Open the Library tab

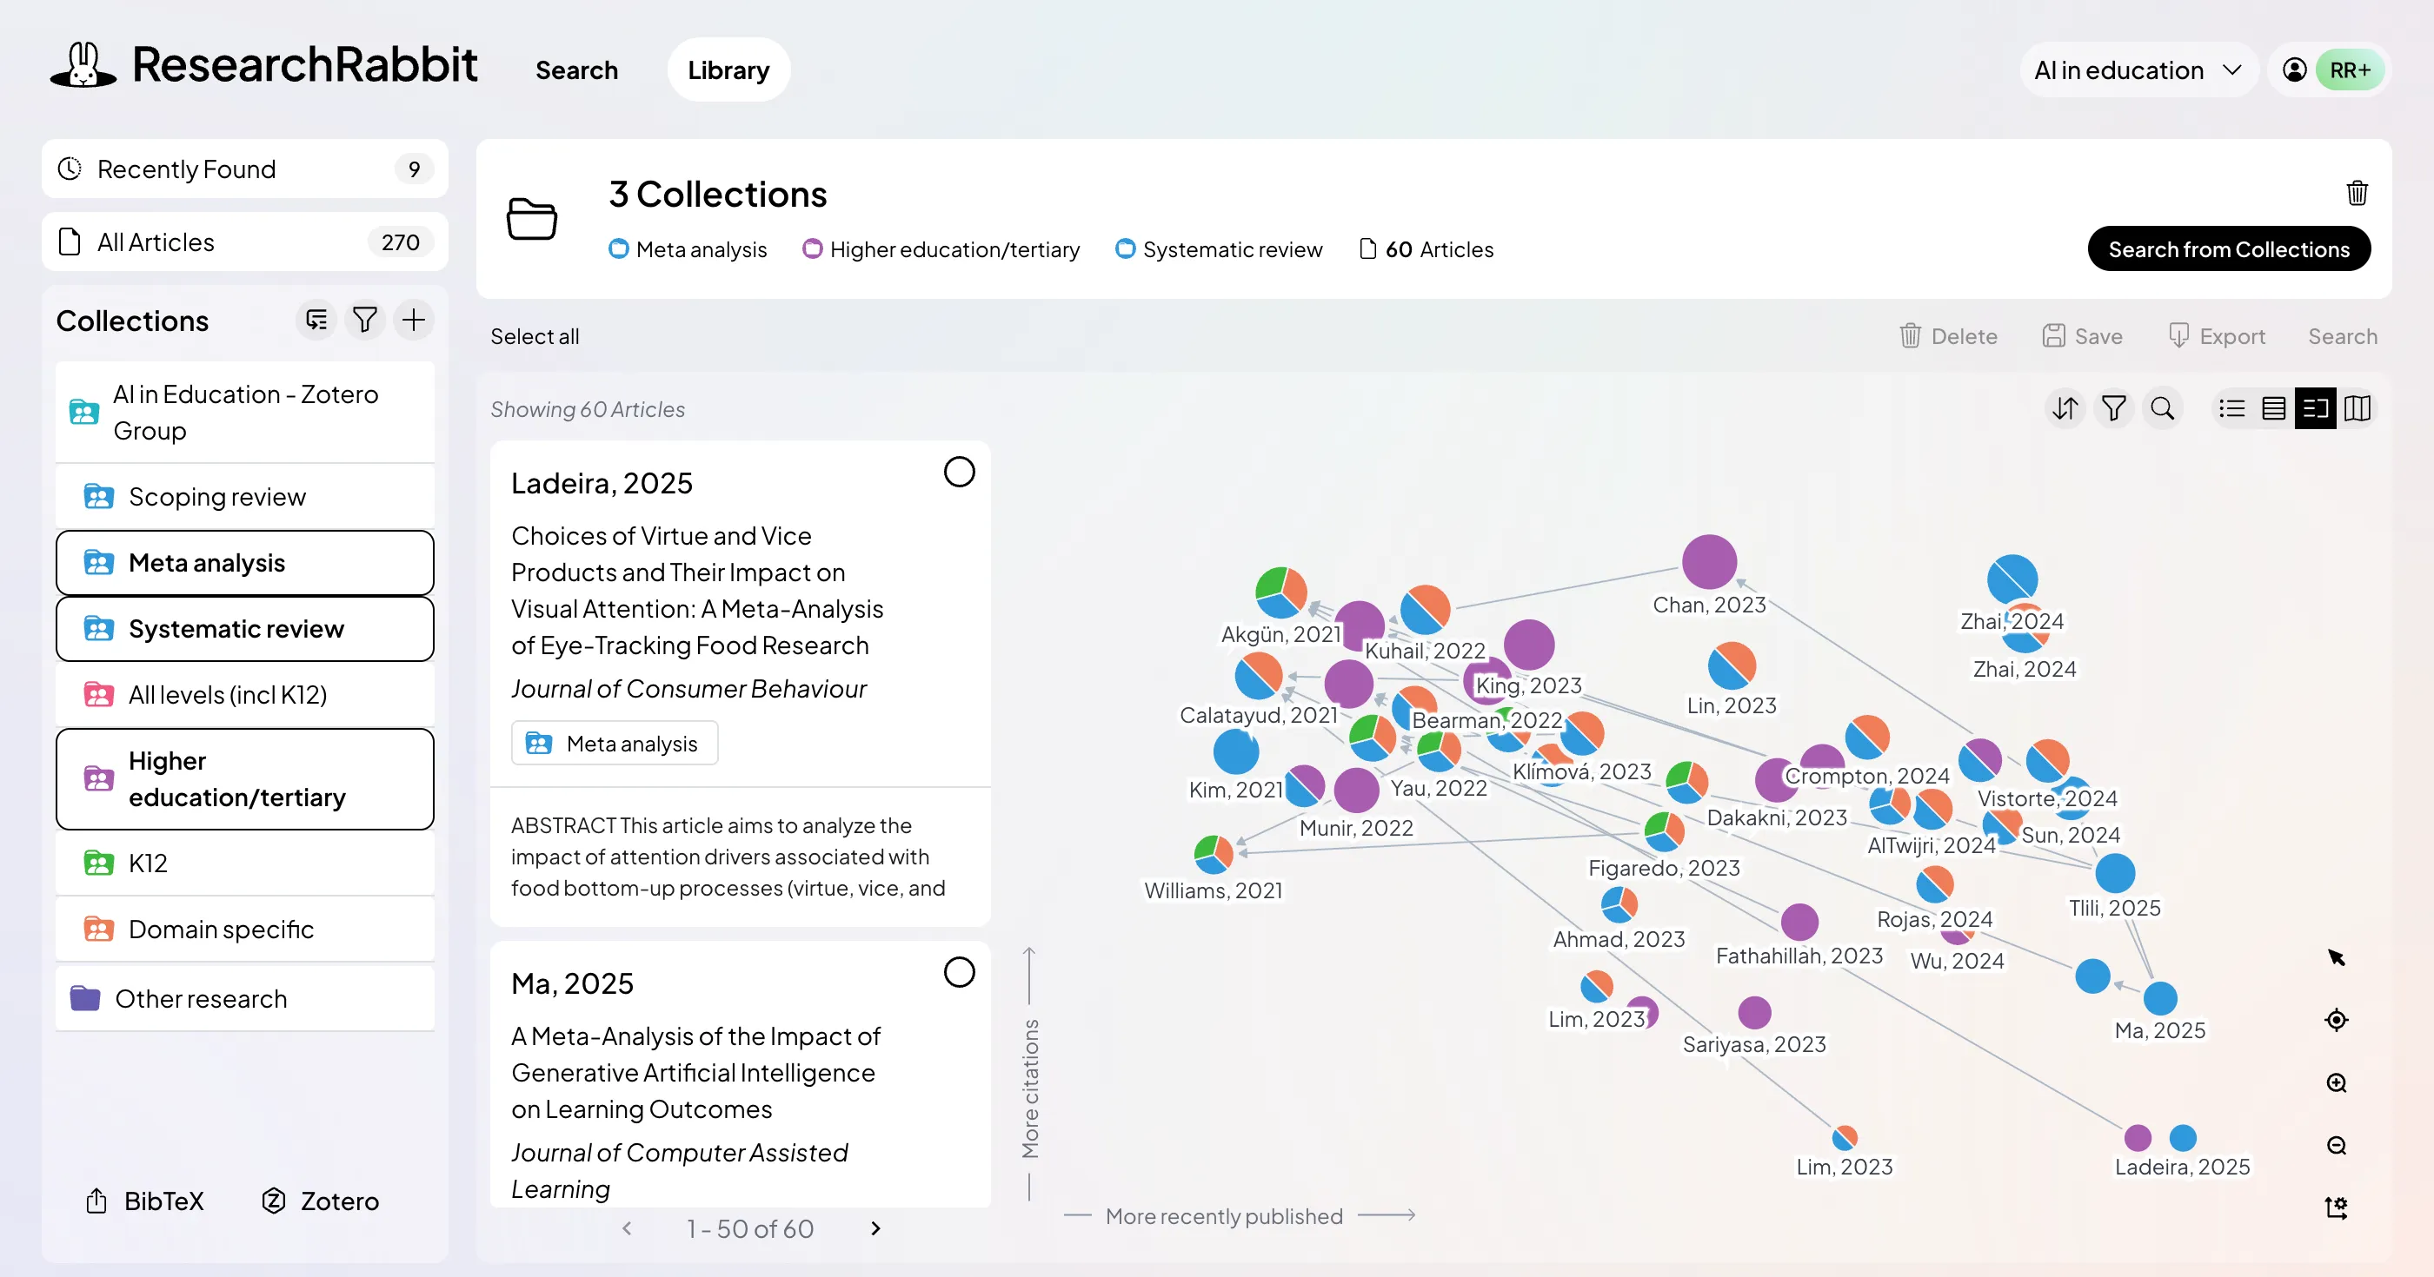[x=728, y=69]
